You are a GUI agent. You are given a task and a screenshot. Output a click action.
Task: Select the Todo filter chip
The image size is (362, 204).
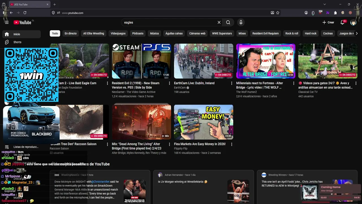[55, 33]
